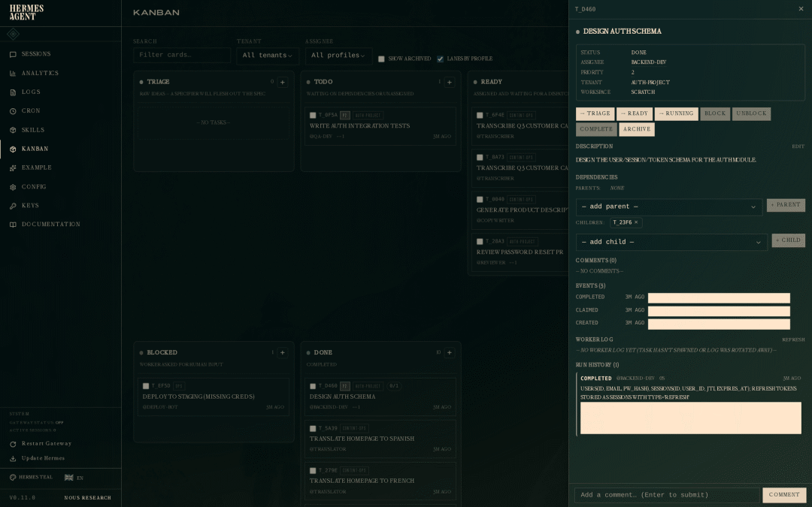Image resolution: width=812 pixels, height=507 pixels.
Task: Select checkbox on card T_0F5A
Action: pyautogui.click(x=313, y=116)
